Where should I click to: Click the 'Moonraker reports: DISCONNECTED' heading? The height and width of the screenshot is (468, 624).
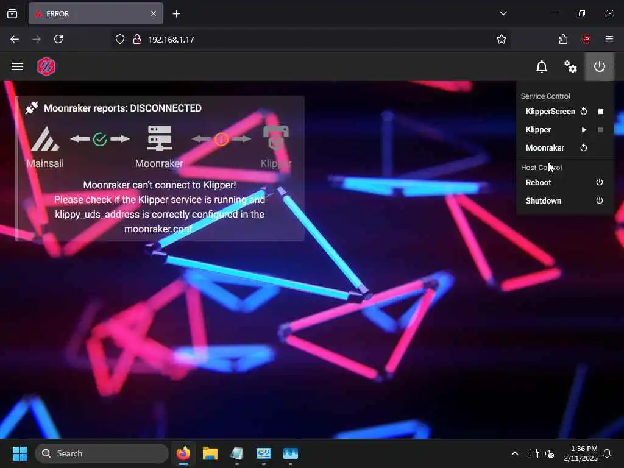pyautogui.click(x=122, y=108)
